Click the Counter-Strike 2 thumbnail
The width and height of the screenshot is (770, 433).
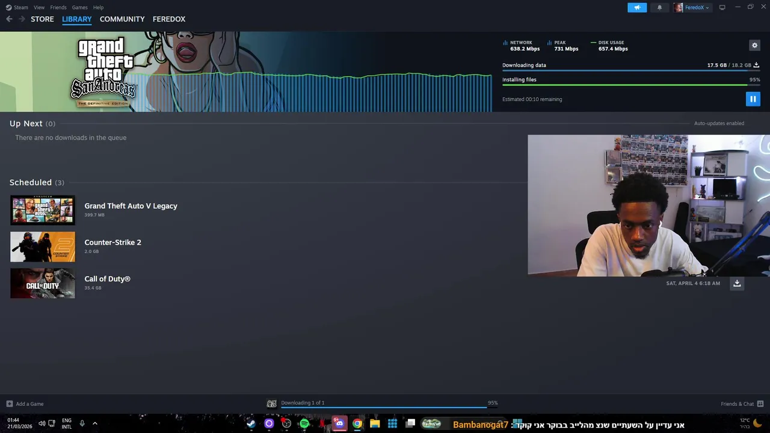pyautogui.click(x=43, y=247)
